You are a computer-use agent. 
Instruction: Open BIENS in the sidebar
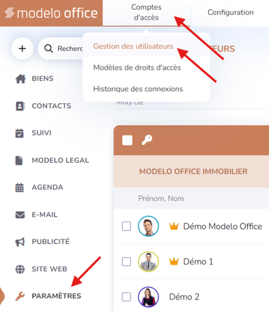coord(42,79)
